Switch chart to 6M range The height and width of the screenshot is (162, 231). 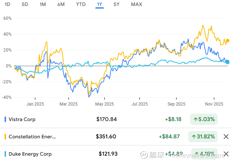61,5
